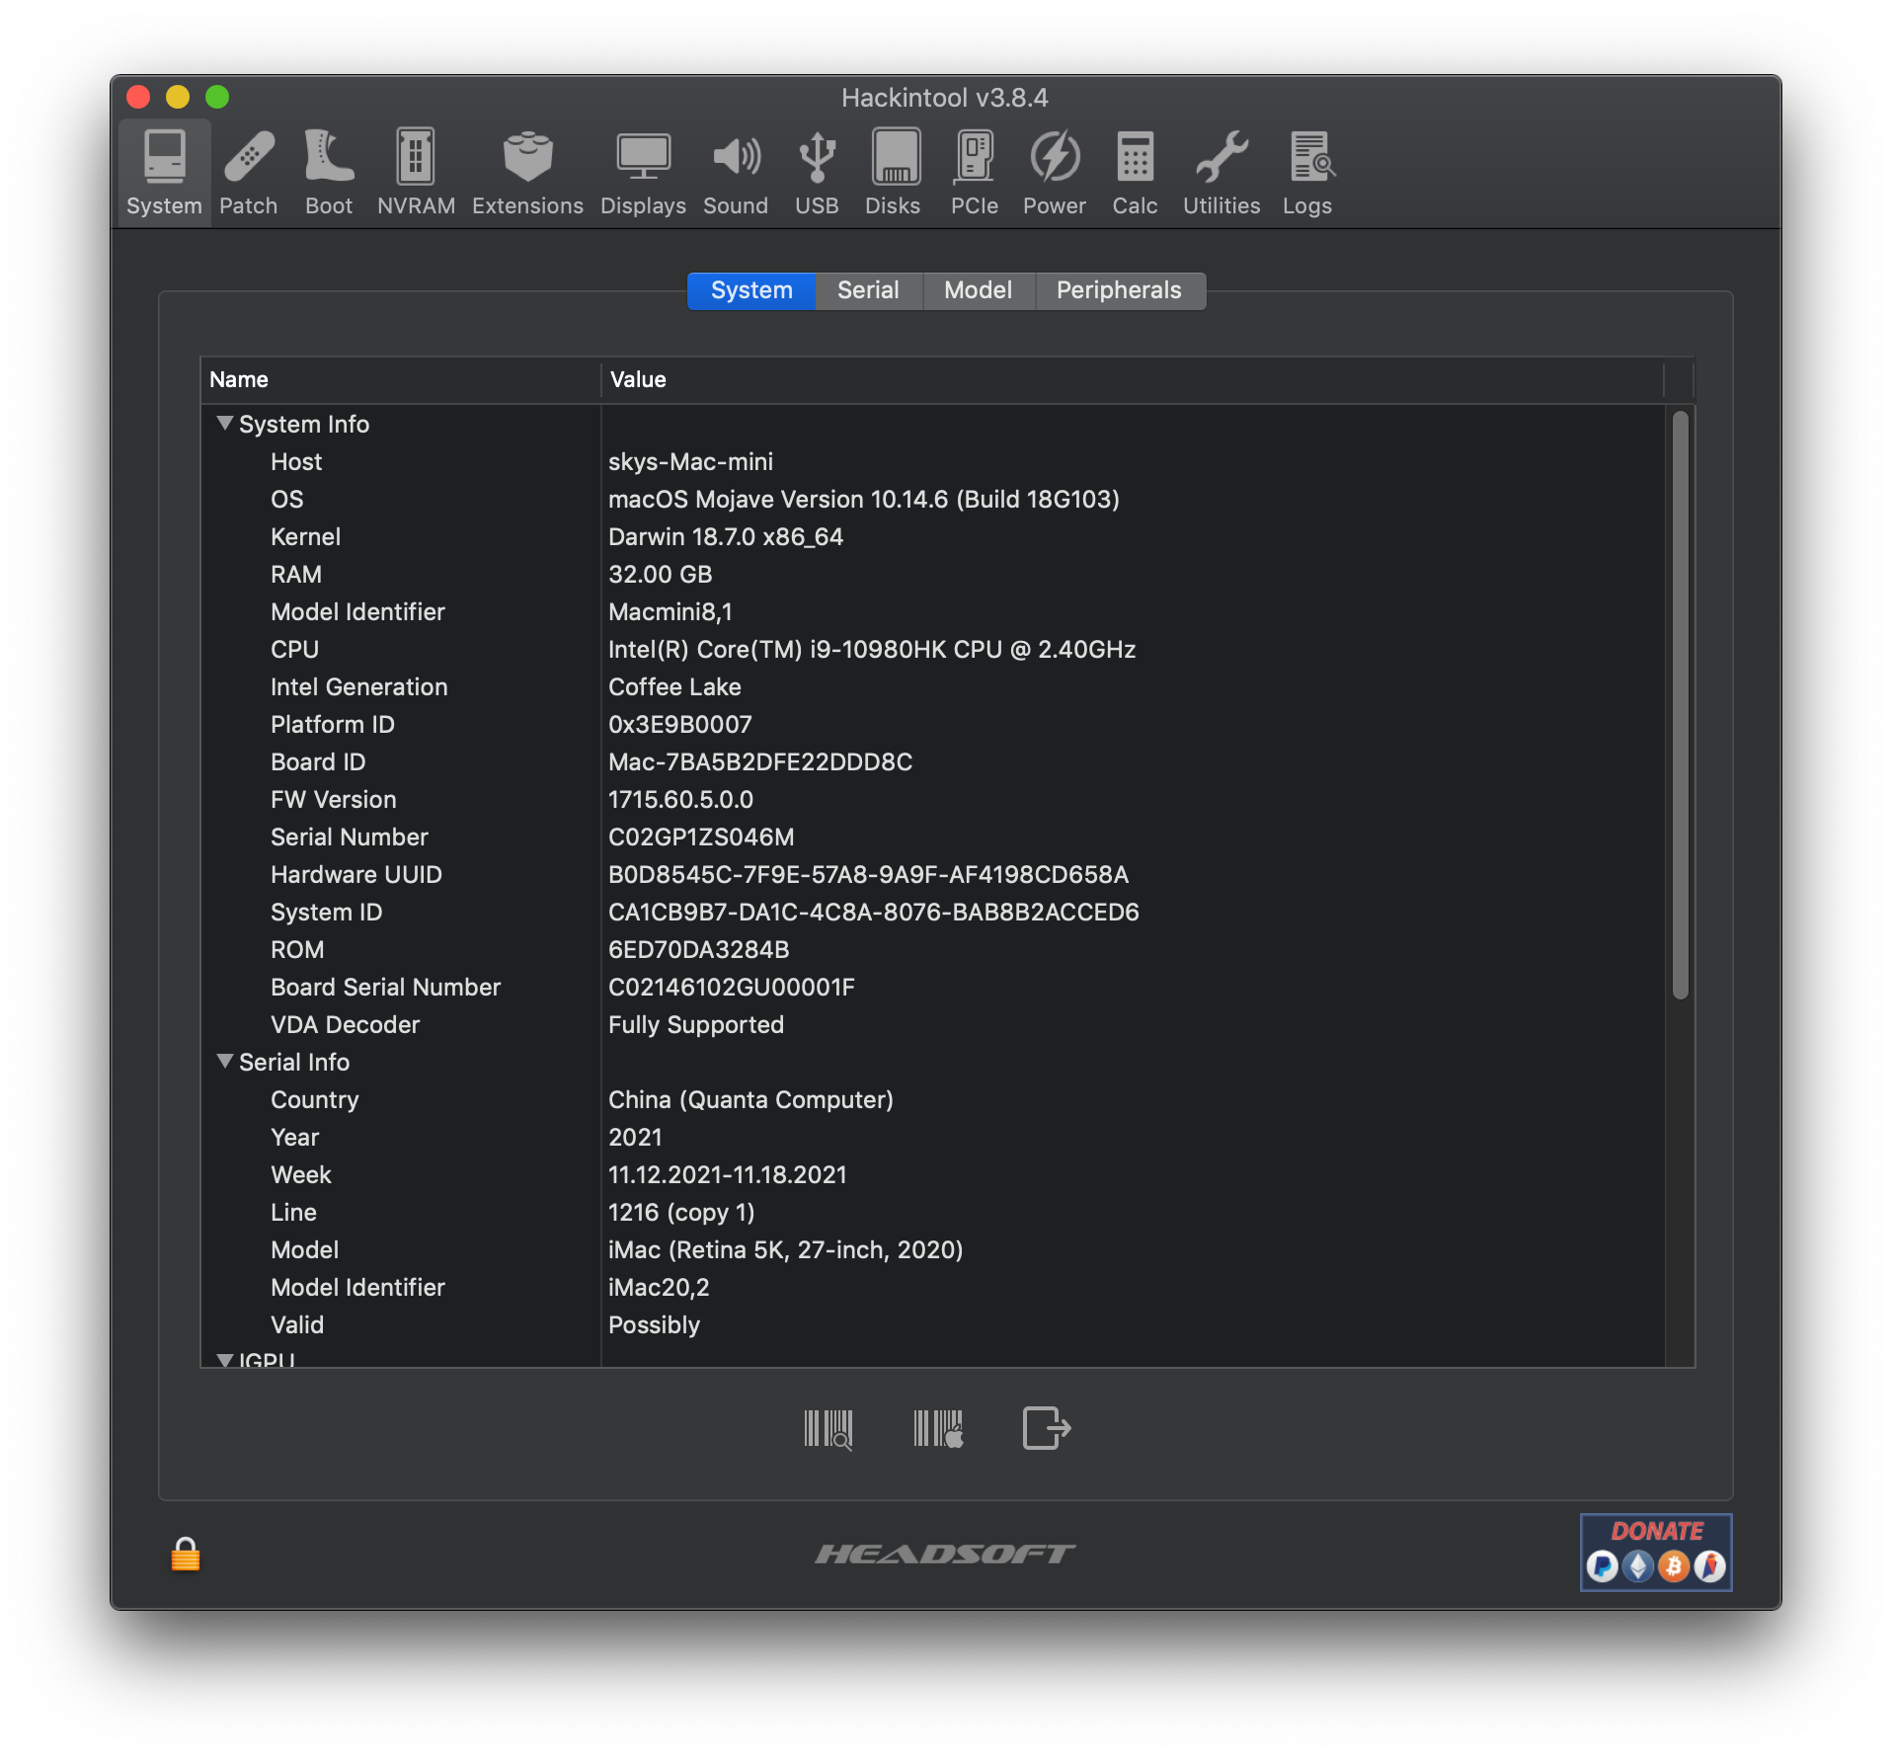Open the Power toolbar section
This screenshot has height=1756, width=1892.
pos(1055,172)
